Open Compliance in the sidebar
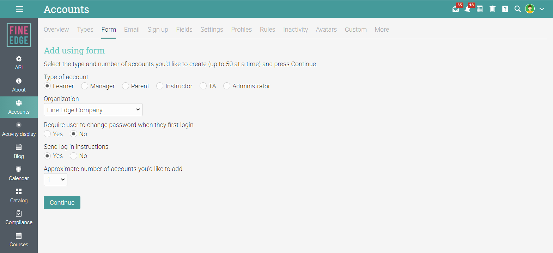 point(19,218)
